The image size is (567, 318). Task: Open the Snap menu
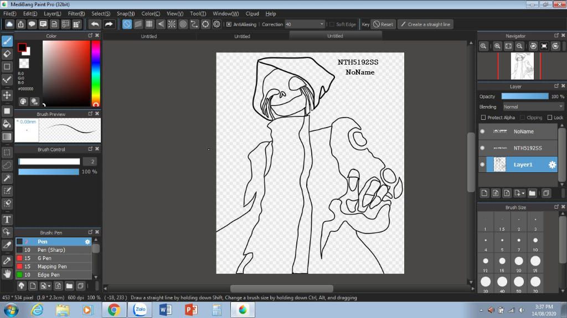click(126, 14)
